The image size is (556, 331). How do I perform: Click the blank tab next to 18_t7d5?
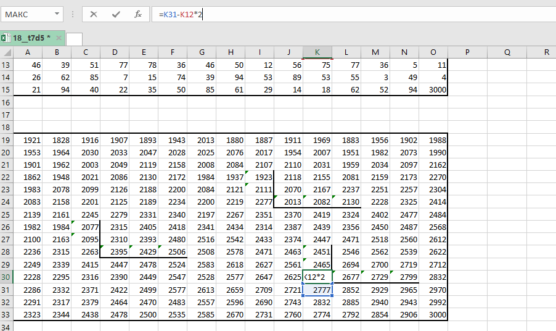pyautogui.click(x=74, y=39)
